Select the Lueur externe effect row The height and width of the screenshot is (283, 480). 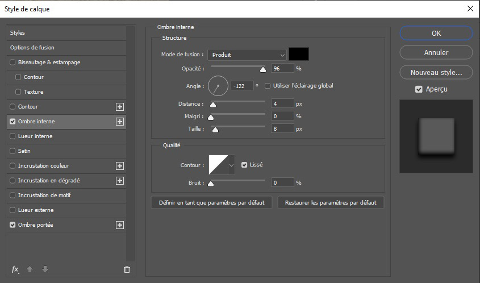pos(66,210)
